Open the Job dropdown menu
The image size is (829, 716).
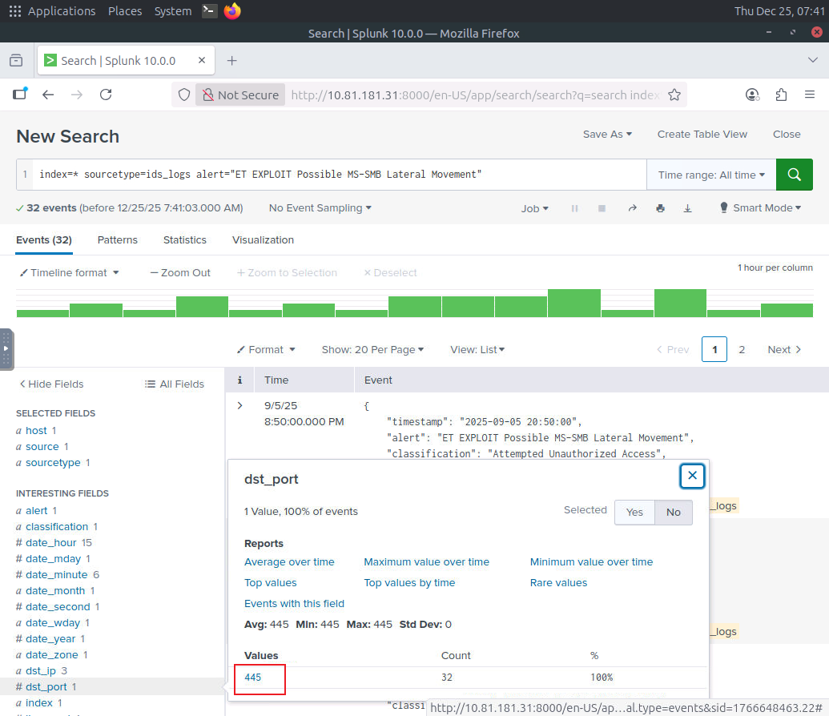(534, 208)
